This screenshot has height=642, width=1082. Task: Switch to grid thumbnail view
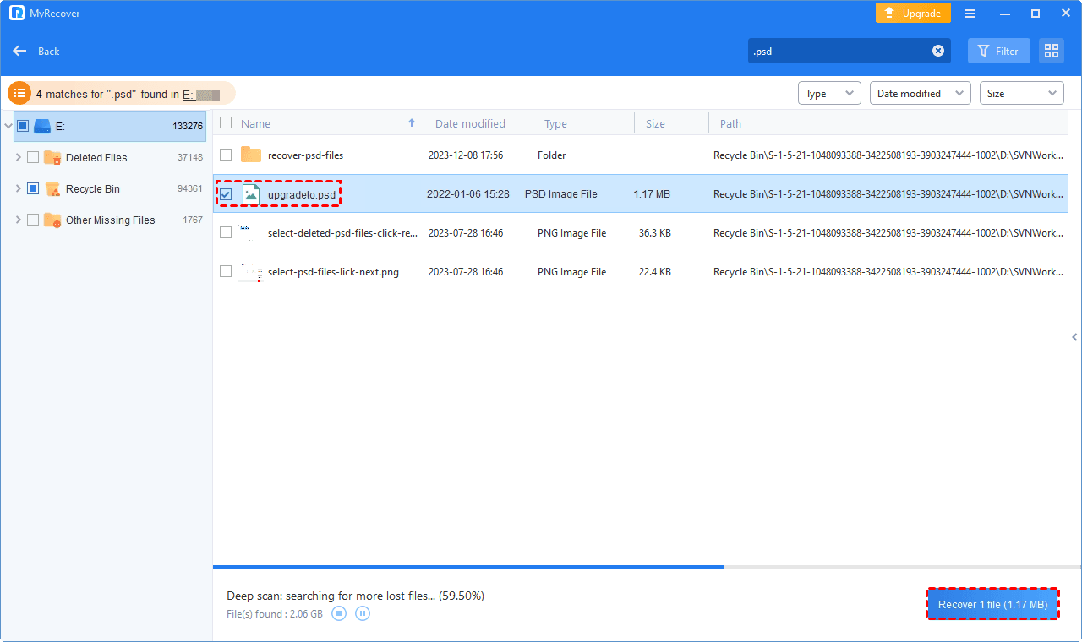(x=1051, y=51)
